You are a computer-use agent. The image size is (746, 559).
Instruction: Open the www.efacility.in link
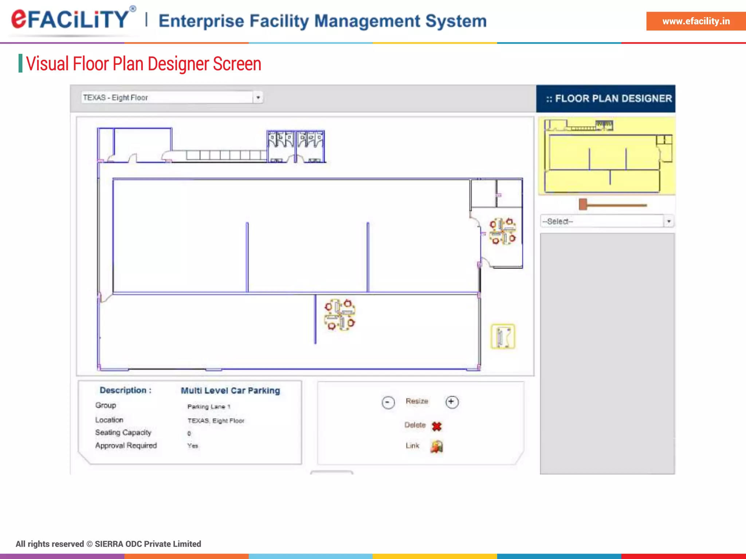(x=696, y=21)
